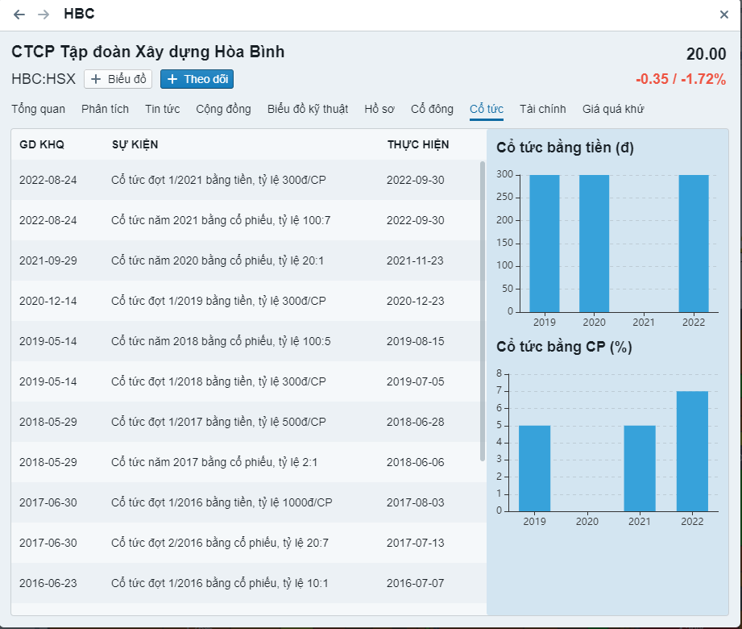Select the Tài chính tab

pos(542,109)
